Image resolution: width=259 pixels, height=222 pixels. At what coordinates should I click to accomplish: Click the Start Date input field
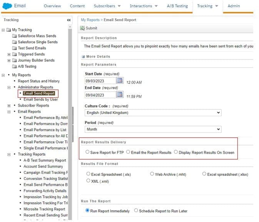[x=100, y=81]
